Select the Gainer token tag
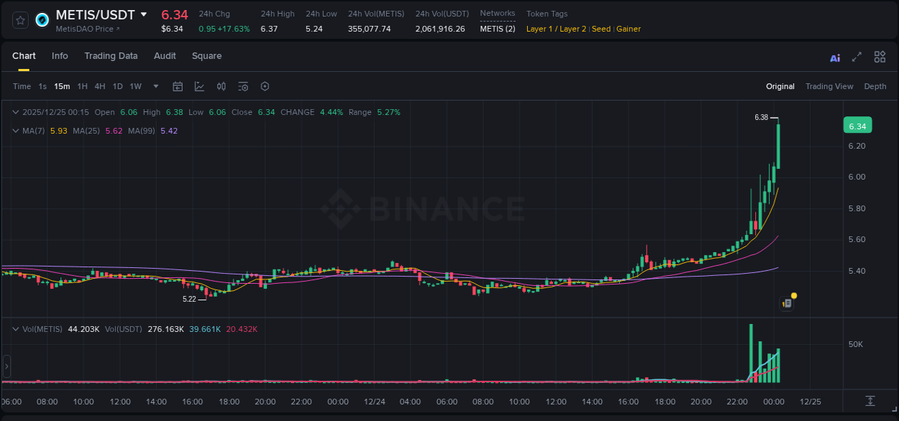This screenshot has width=899, height=421. point(629,29)
